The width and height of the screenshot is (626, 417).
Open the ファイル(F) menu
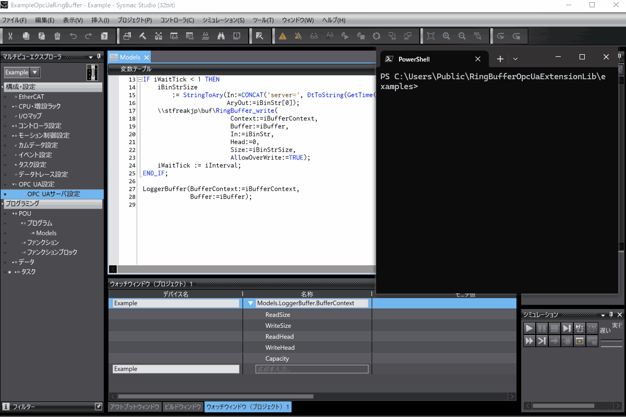[15, 20]
